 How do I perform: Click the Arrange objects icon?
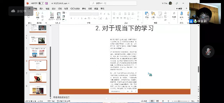point(153,14)
